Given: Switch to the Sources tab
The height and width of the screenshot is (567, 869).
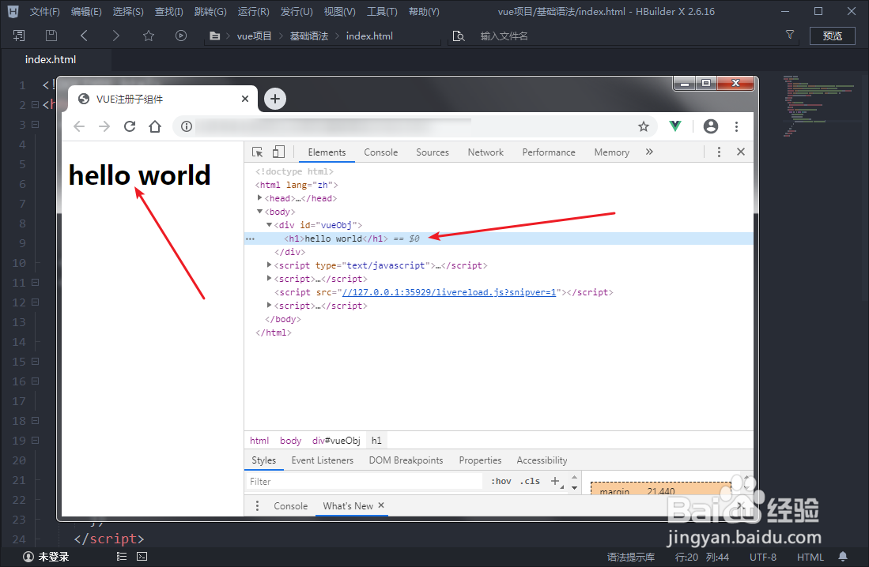Looking at the screenshot, I should pos(433,152).
